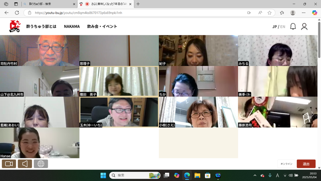The image size is (321, 181).
Task: Click the red 退出 leave button
Action: (306, 164)
